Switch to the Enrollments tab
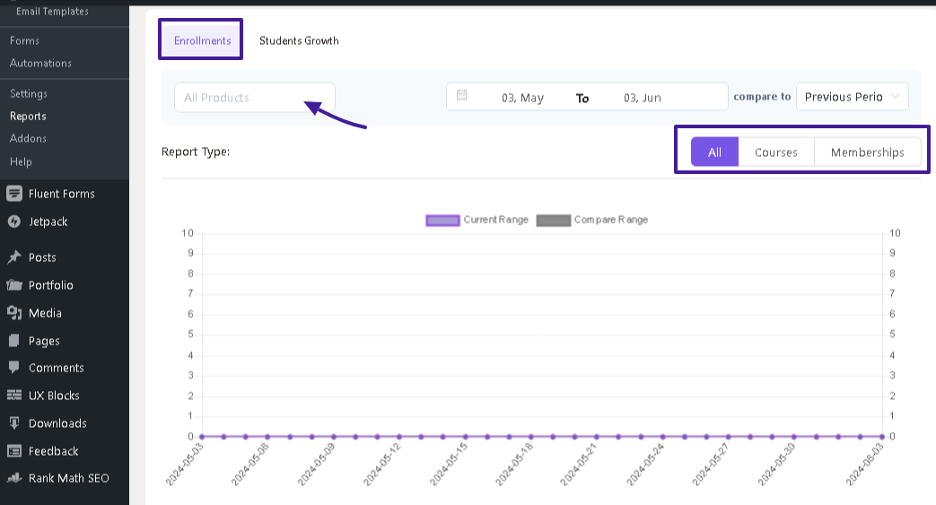This screenshot has height=505, width=936. tap(202, 40)
